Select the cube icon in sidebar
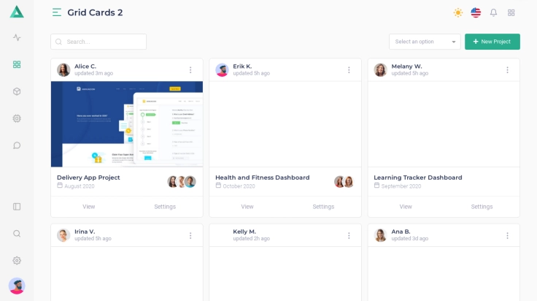This screenshot has height=301, width=537. pyautogui.click(x=17, y=91)
